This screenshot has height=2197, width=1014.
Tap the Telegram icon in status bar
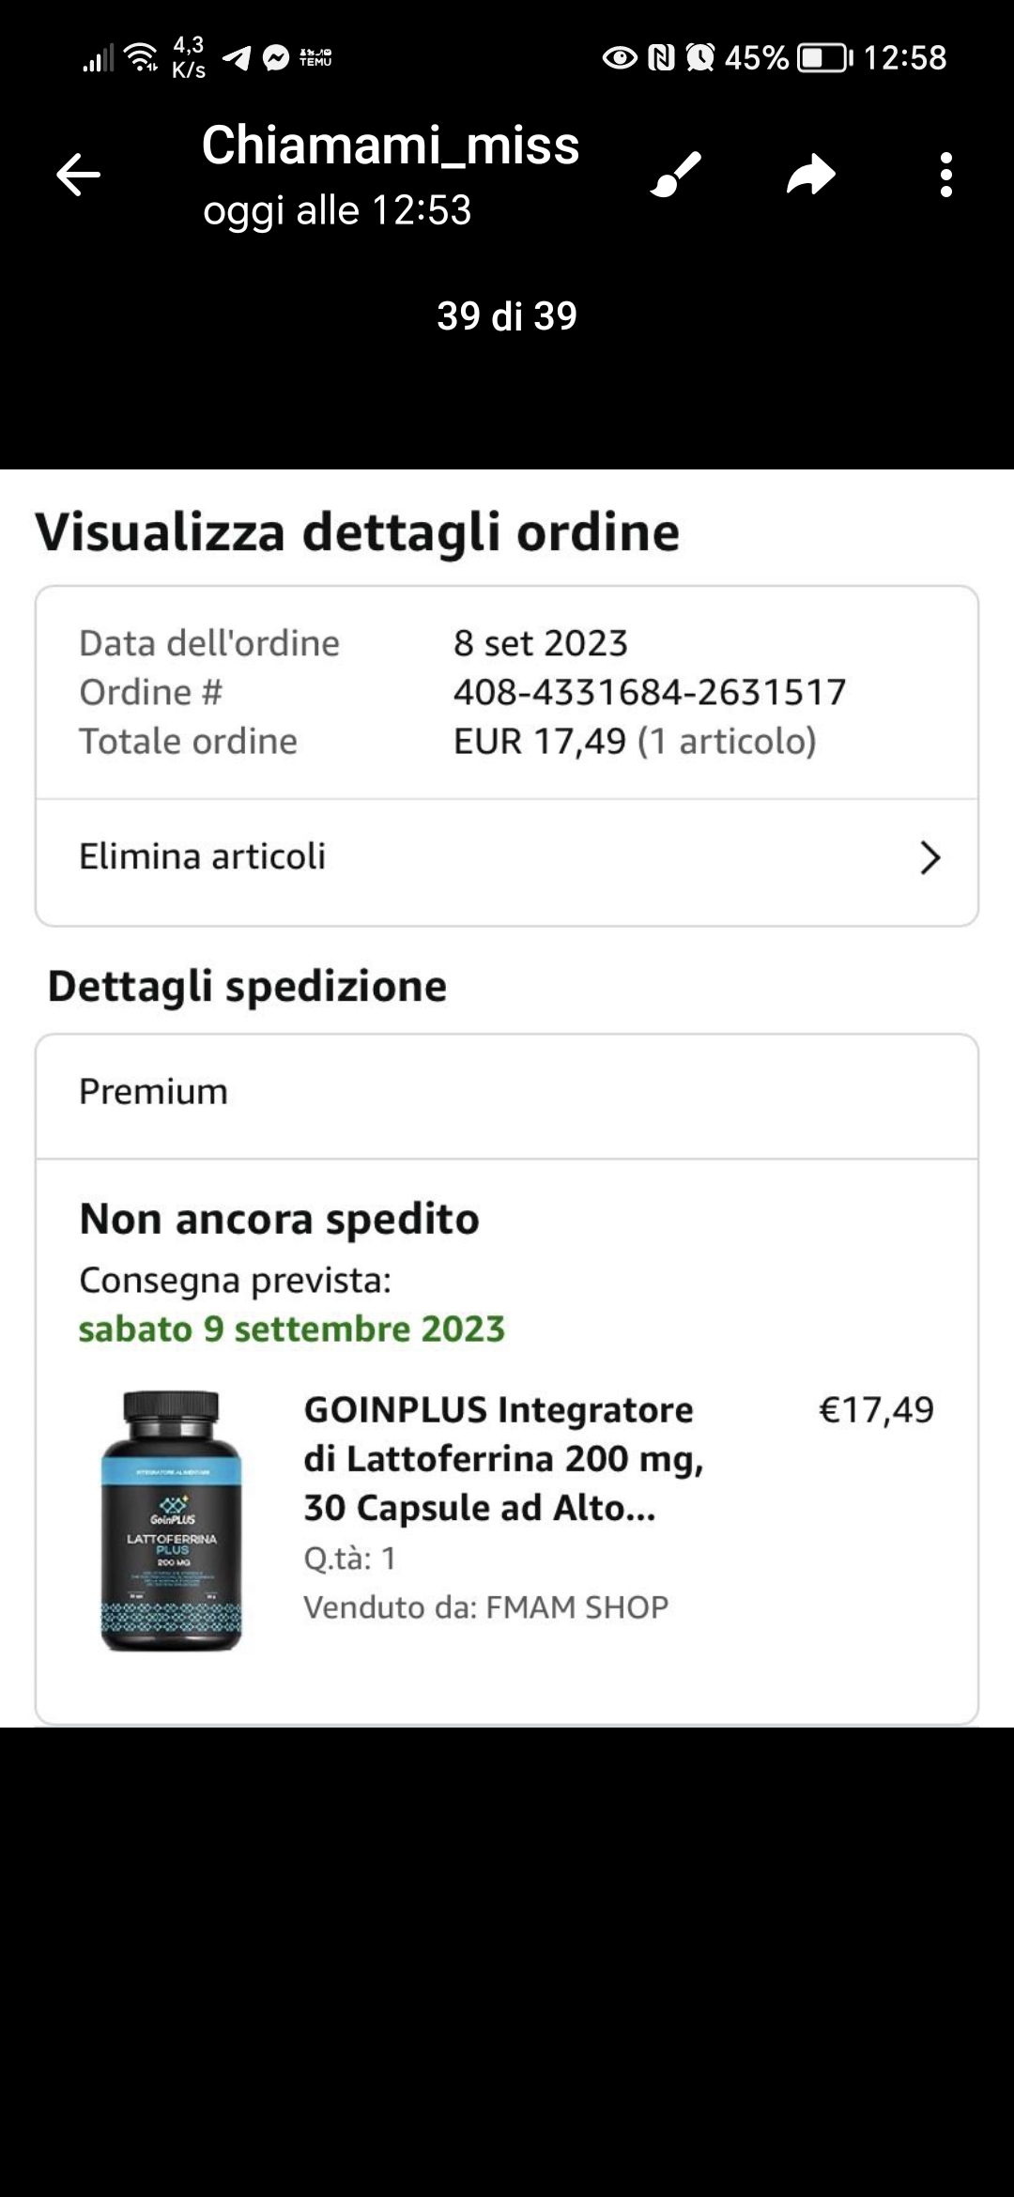[x=238, y=58]
